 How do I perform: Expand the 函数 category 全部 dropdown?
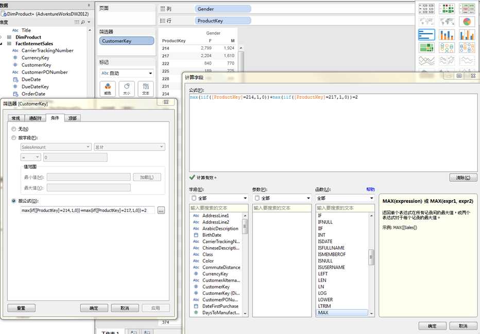(x=345, y=198)
